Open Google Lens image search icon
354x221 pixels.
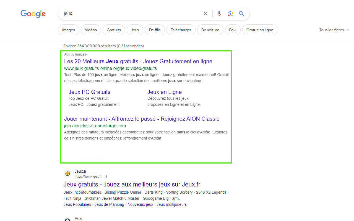230,14
